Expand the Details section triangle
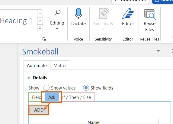The height and width of the screenshot is (124, 173). (29, 78)
